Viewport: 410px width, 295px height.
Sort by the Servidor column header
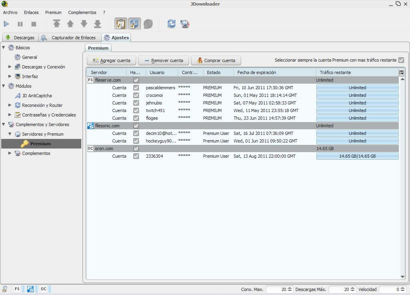[107, 72]
